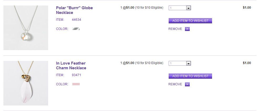Open quantity dropdown for Polar Globe Necklace
Screen dimensions: 261x111
188,8
